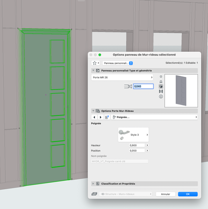This screenshot has width=208, height=209.
Task: Click the options page list icon
Action: [x=107, y=117]
